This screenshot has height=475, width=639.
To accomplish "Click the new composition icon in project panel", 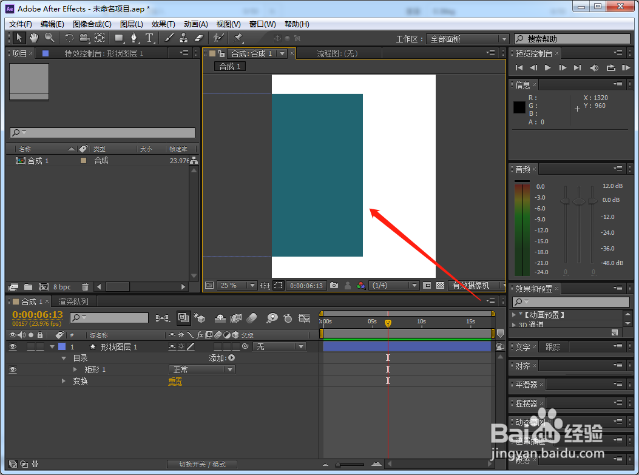I will pyautogui.click(x=44, y=287).
